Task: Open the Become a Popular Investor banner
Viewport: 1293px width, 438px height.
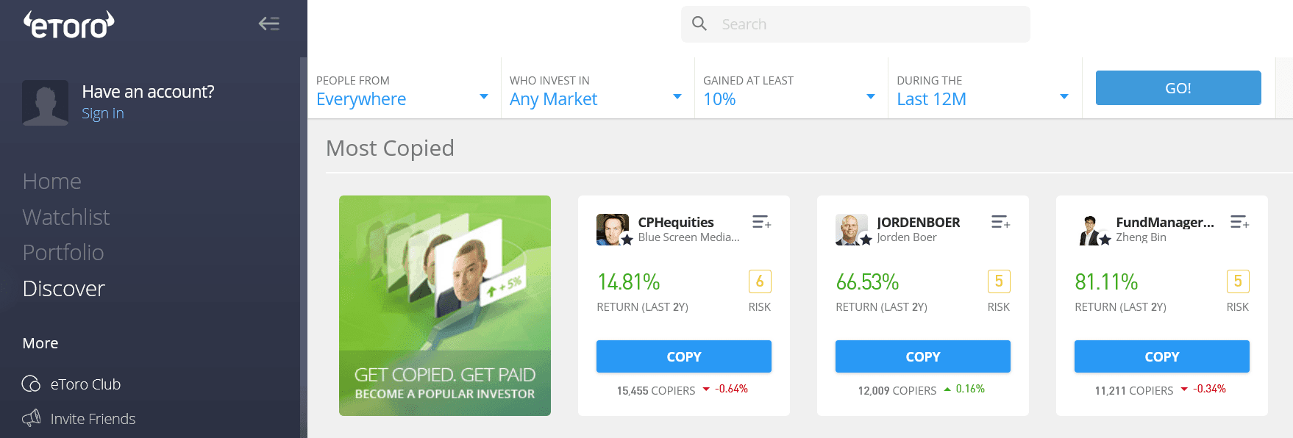Action: (444, 306)
